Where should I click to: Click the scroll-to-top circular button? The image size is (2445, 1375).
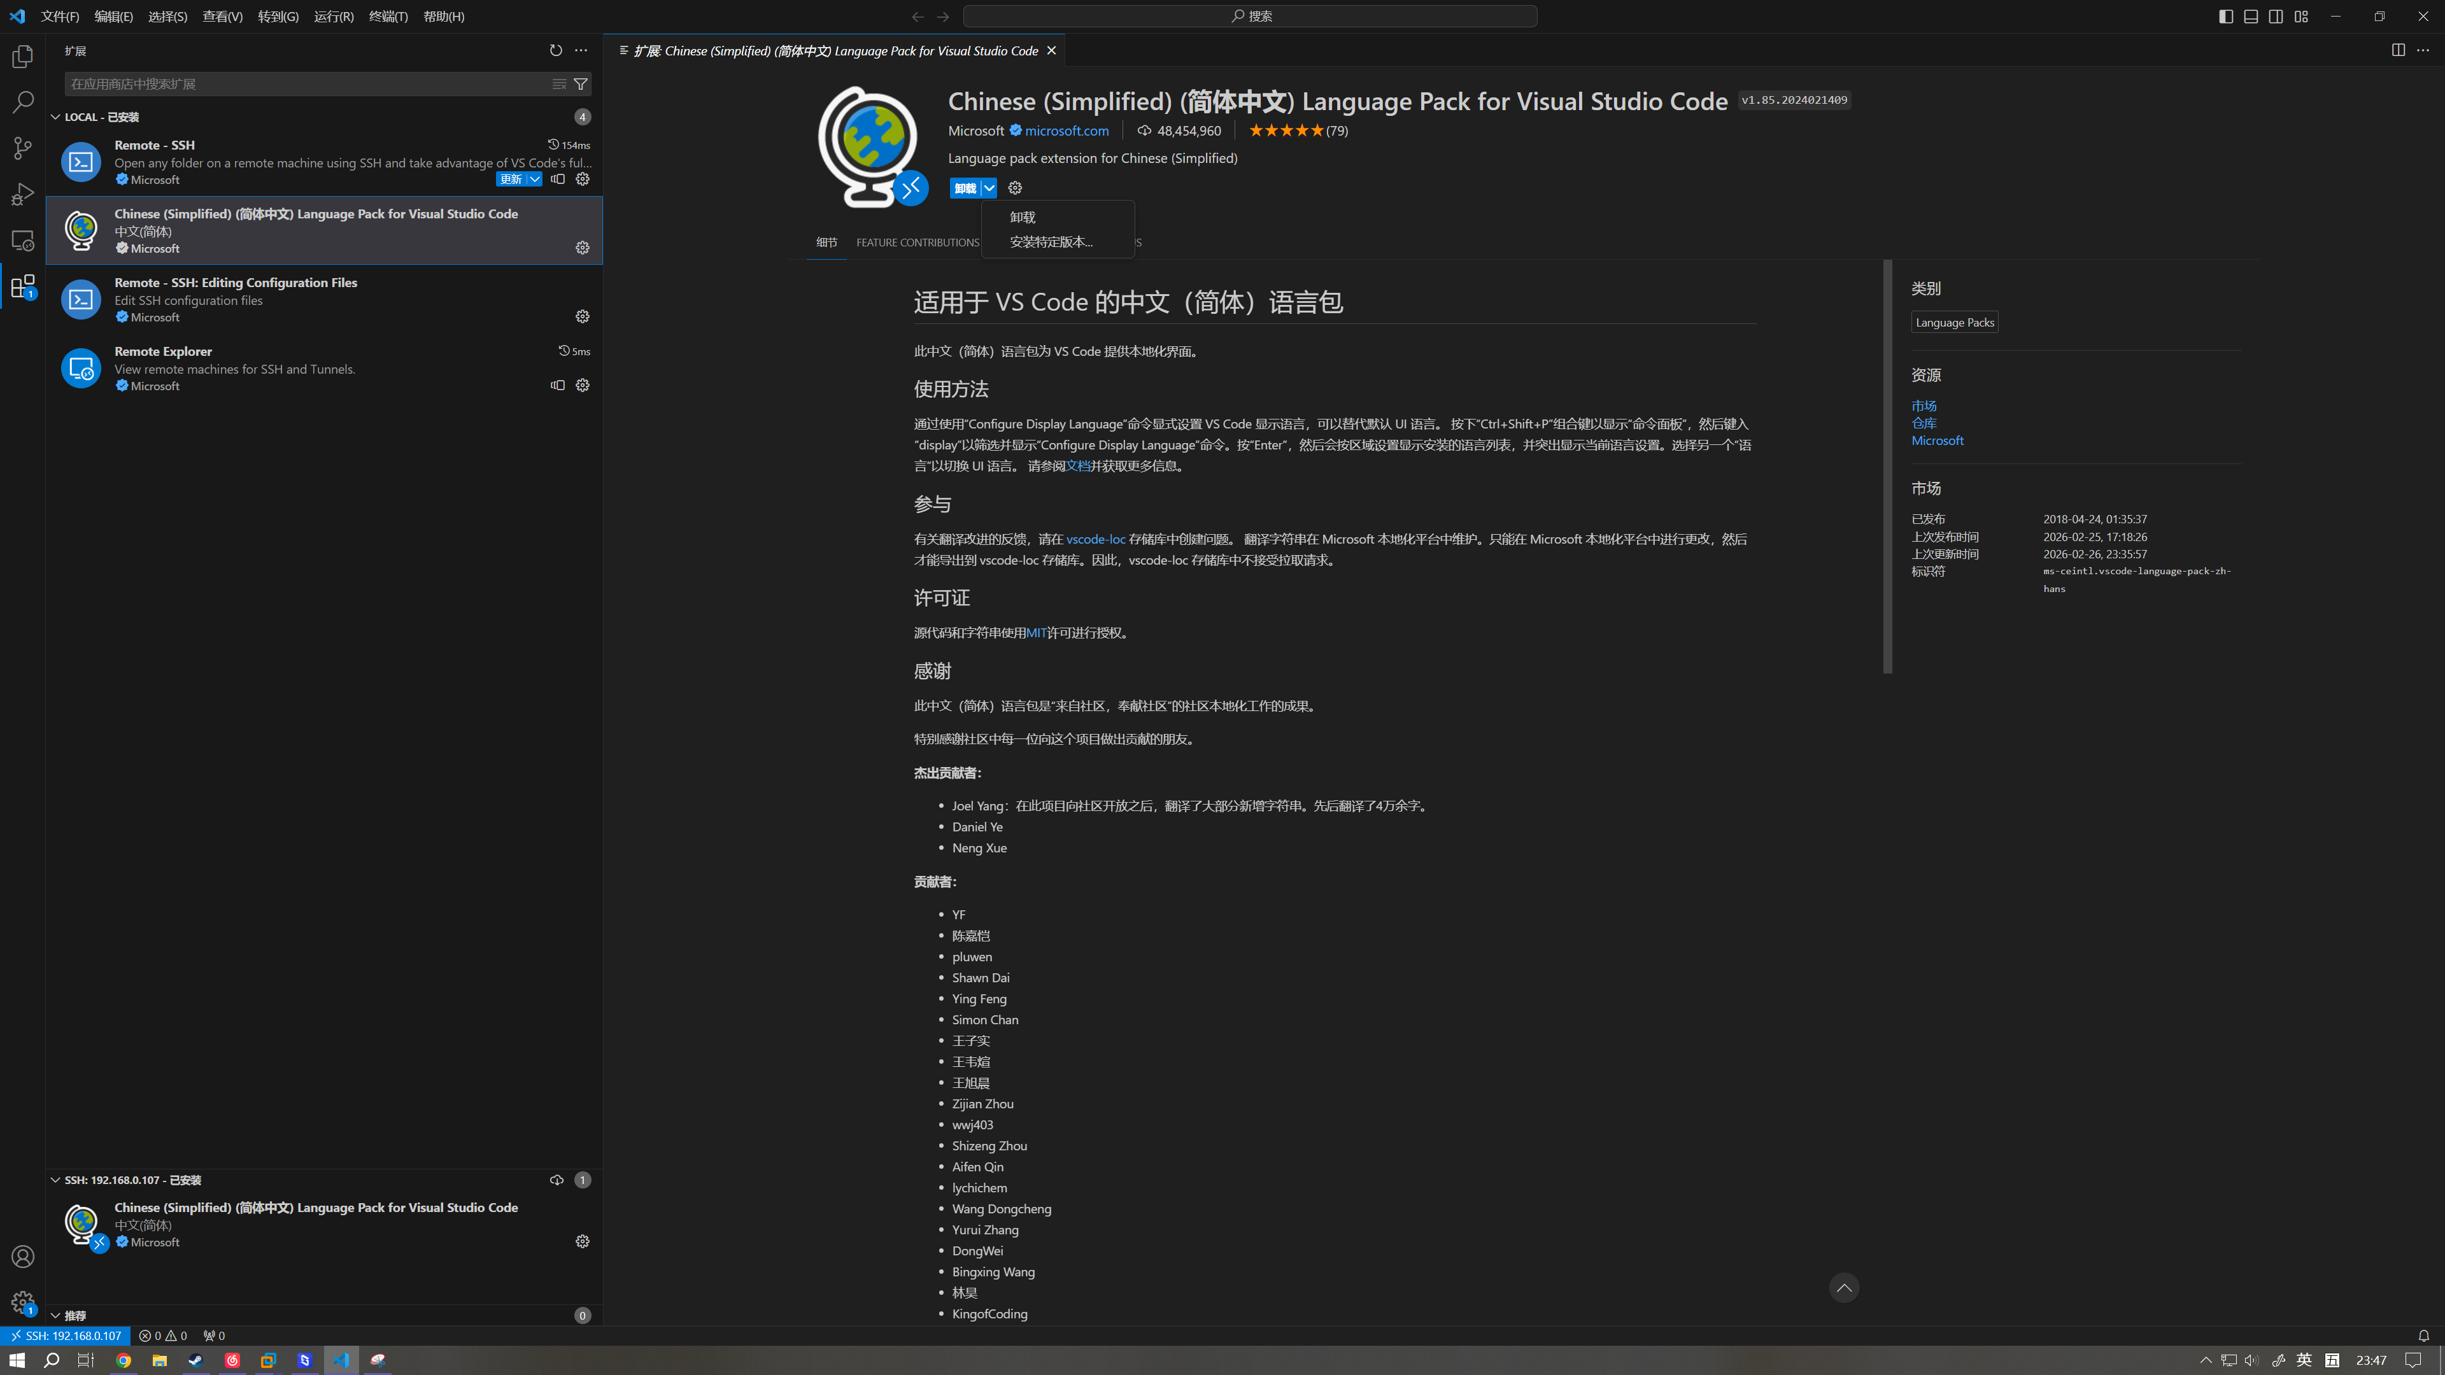[1844, 1288]
